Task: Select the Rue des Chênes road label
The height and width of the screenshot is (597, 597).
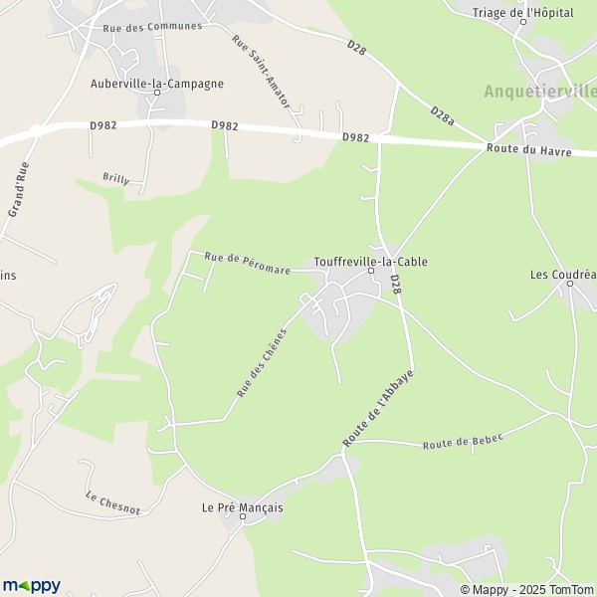Action: [262, 363]
